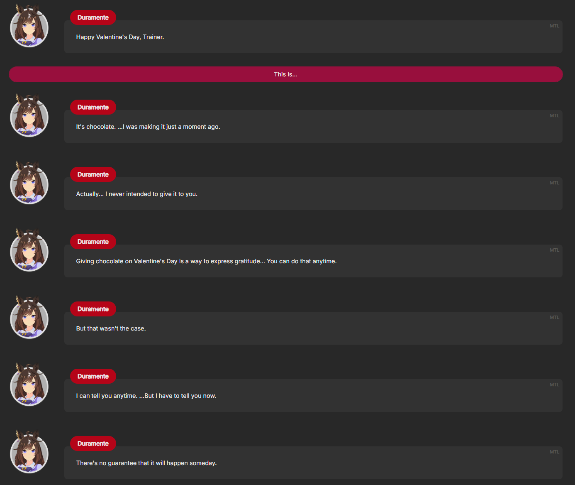The width and height of the screenshot is (575, 485).
Task: Click the MTL label on "Giving chocolate" message
Action: (555, 250)
